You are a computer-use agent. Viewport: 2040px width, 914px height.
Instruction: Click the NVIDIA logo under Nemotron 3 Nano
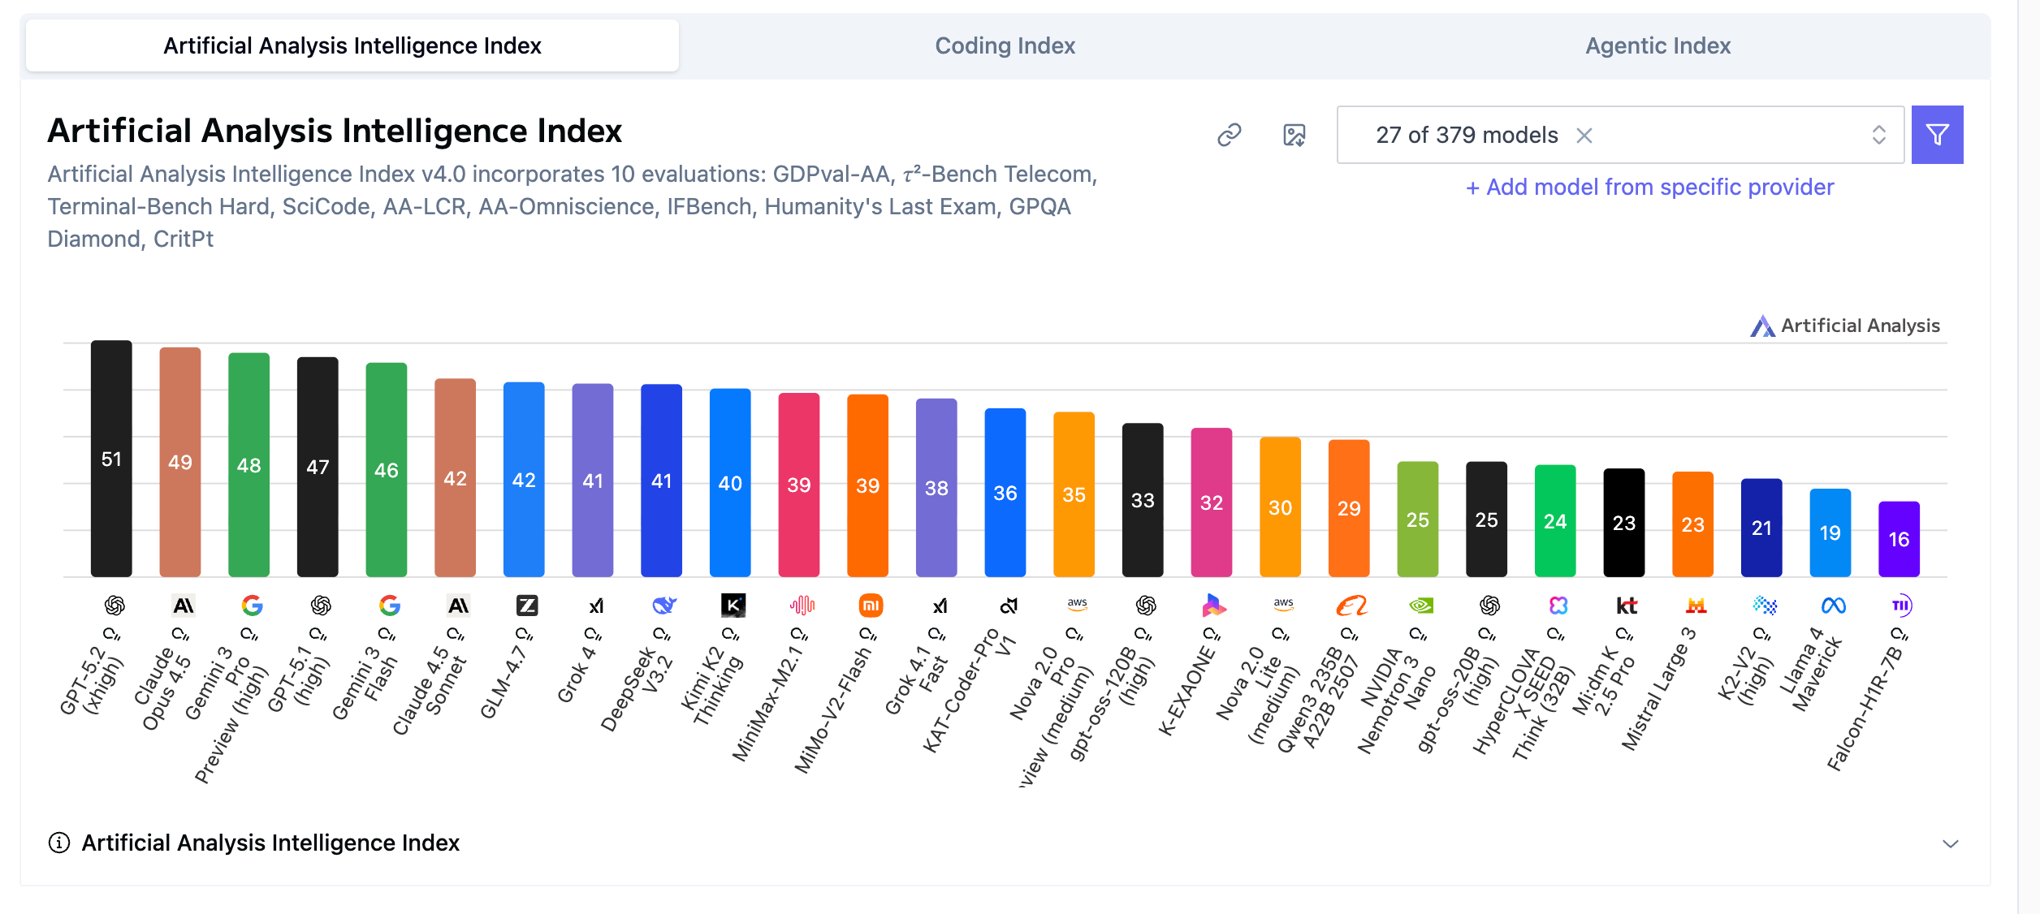coord(1420,606)
